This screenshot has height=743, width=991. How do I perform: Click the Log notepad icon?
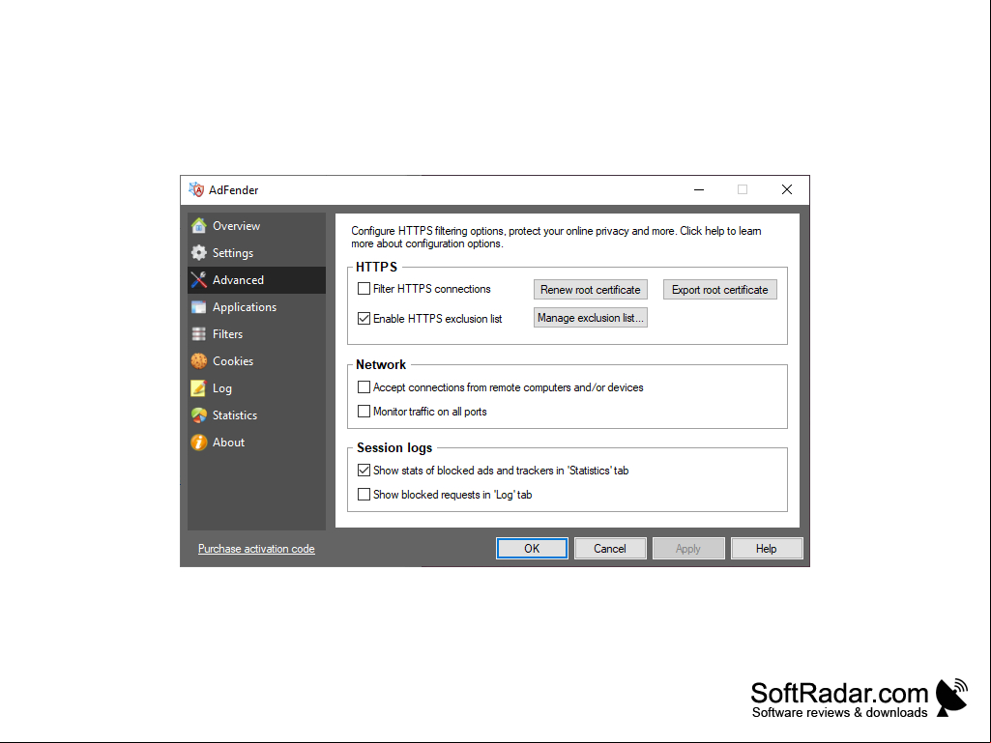(199, 388)
